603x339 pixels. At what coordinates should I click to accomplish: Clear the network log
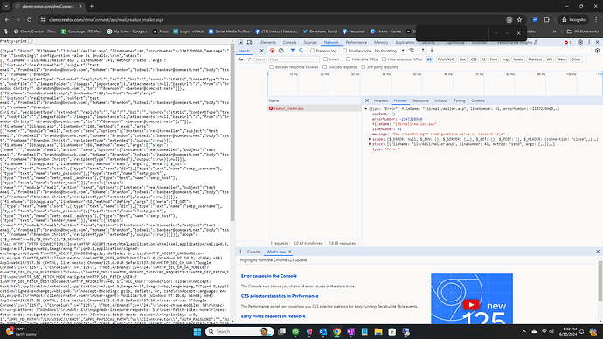[x=281, y=51]
